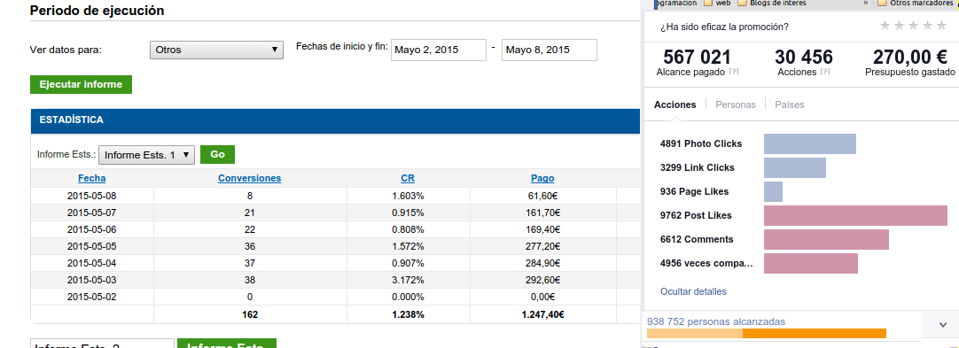Viewport: 959px width, 348px height.
Task: Show hidden bookmarks with the » overflow arrow
Action: [866, 3]
